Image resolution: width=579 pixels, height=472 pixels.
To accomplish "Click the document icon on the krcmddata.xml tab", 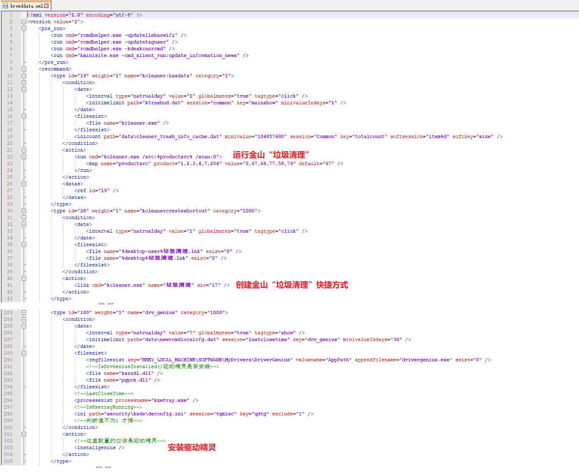I will [x=5, y=6].
